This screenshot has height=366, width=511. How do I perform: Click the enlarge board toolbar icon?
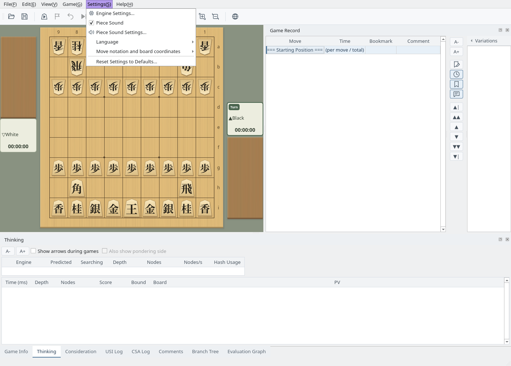[x=202, y=16]
